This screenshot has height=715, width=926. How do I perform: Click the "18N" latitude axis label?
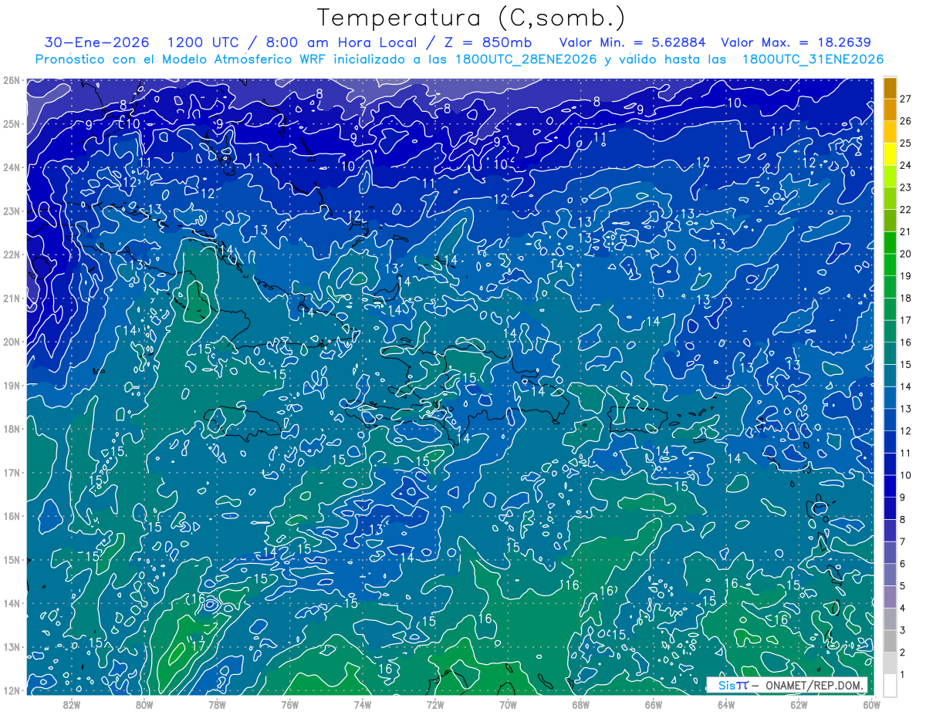coord(12,429)
